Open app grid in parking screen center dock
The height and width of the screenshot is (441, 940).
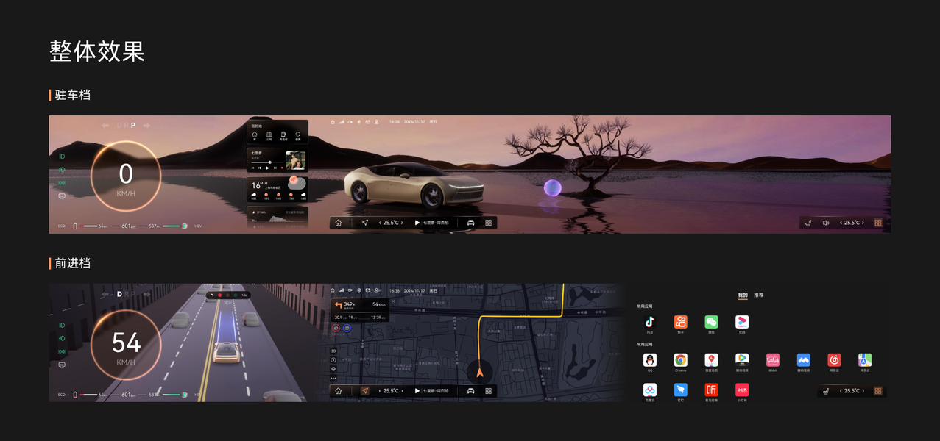488,223
